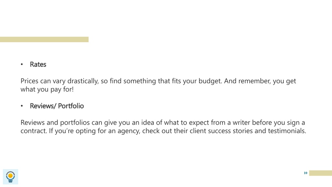The height and width of the screenshot is (187, 332).
Task: Select the khaki bar beside the slide number
Action: click(321, 173)
